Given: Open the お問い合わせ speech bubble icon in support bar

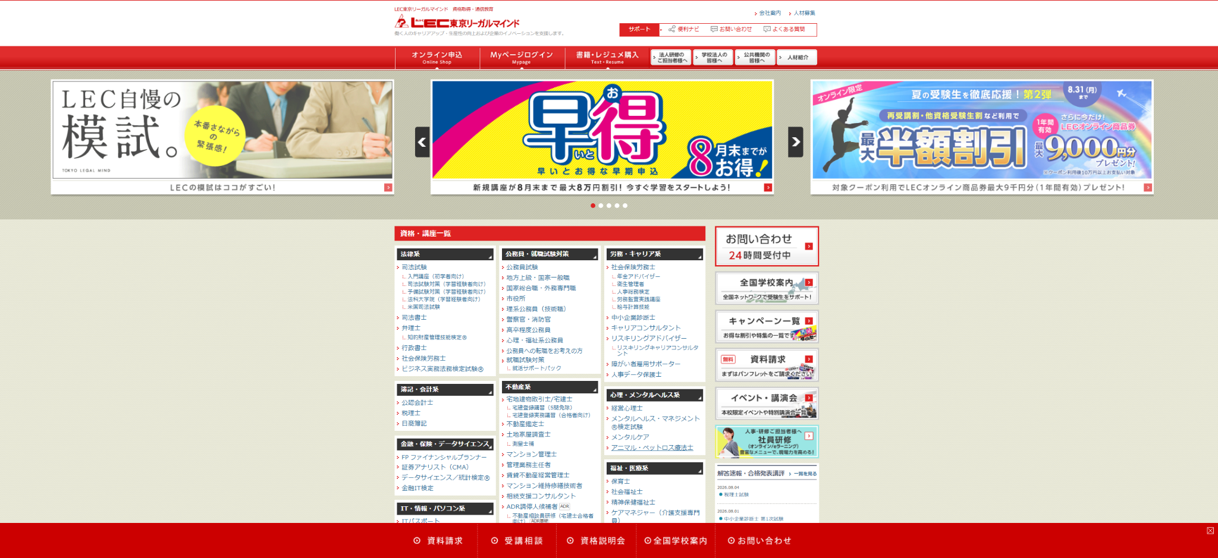Looking at the screenshot, I should (714, 29).
